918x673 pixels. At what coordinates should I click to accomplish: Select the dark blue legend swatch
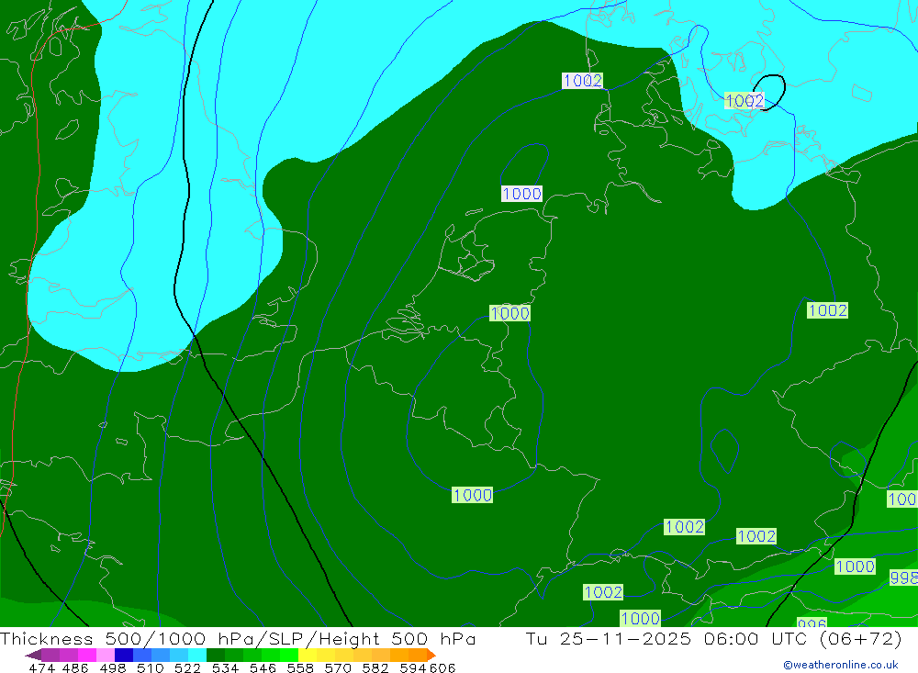tap(124, 655)
